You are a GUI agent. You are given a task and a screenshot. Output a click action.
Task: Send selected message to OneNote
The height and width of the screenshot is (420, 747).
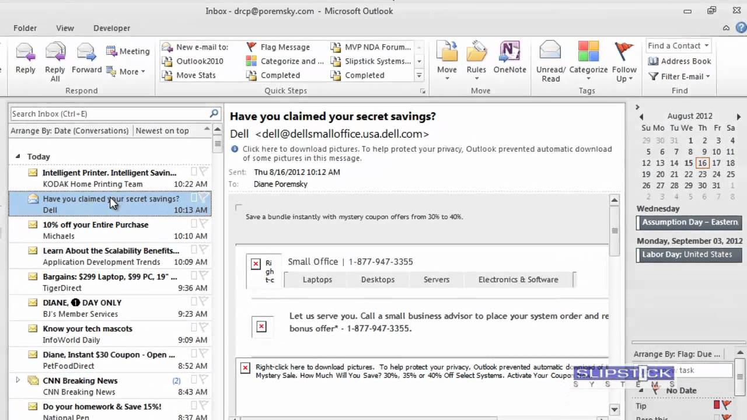coord(509,58)
